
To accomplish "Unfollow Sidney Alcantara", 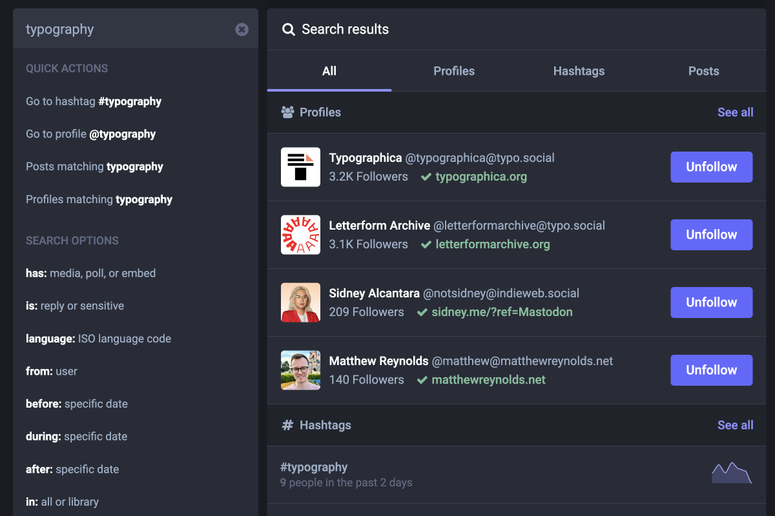I will pyautogui.click(x=712, y=303).
